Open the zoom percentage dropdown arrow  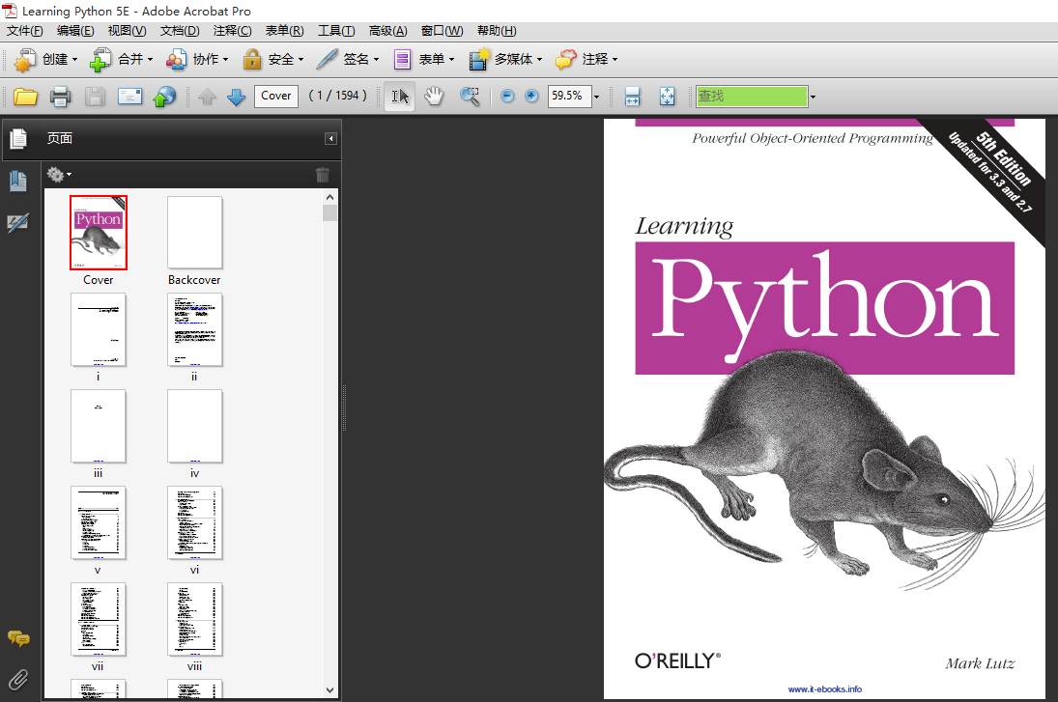[x=596, y=98]
